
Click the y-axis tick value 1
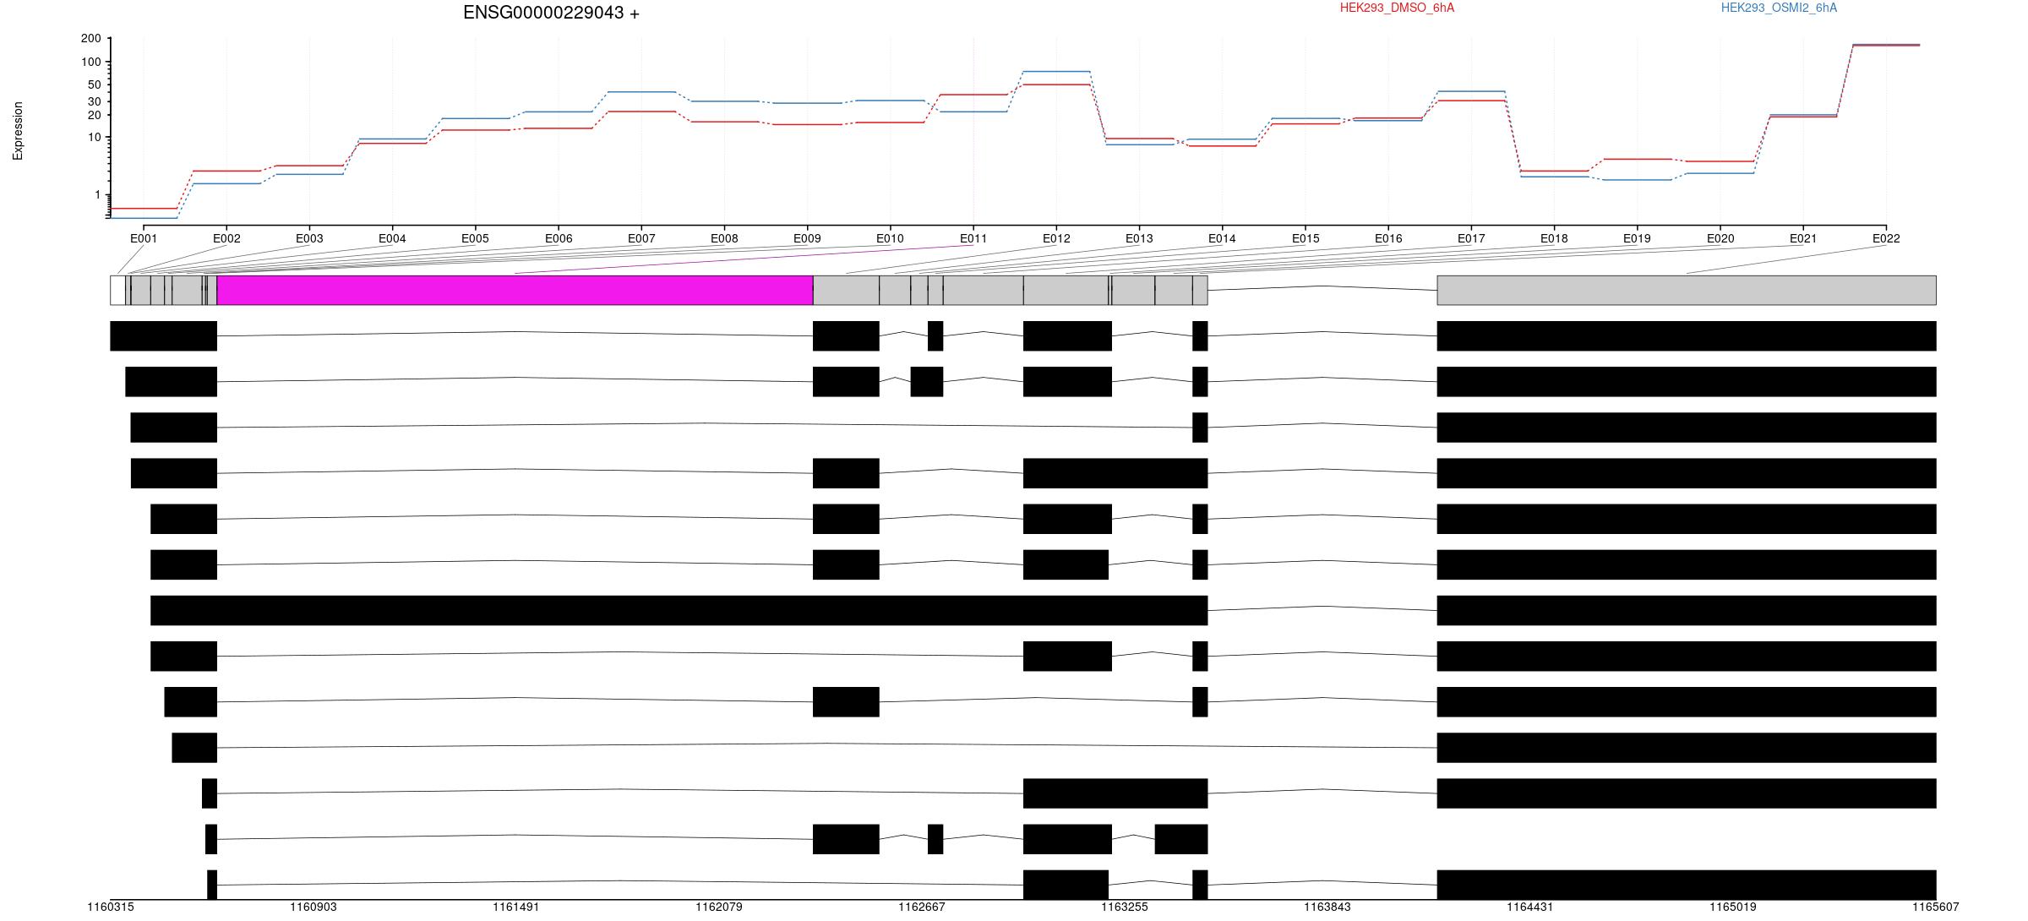click(98, 195)
